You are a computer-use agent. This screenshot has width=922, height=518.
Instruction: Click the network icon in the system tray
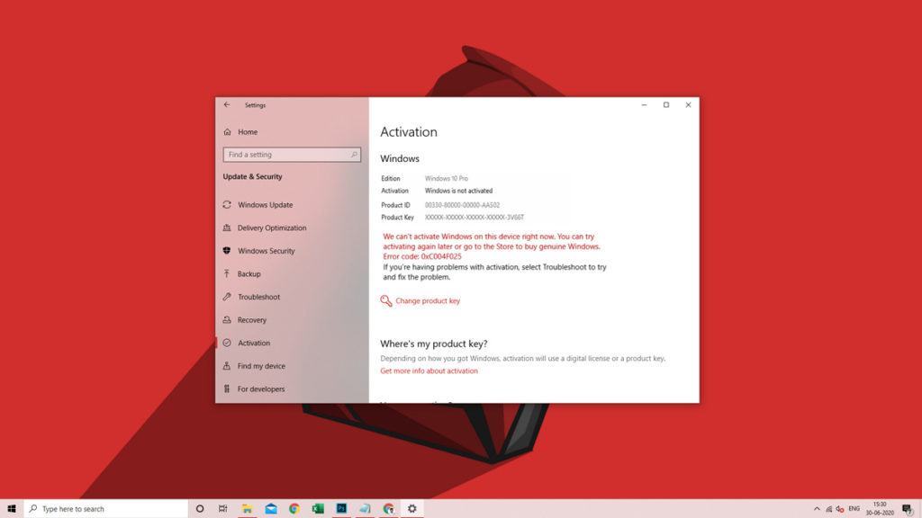[x=829, y=508]
